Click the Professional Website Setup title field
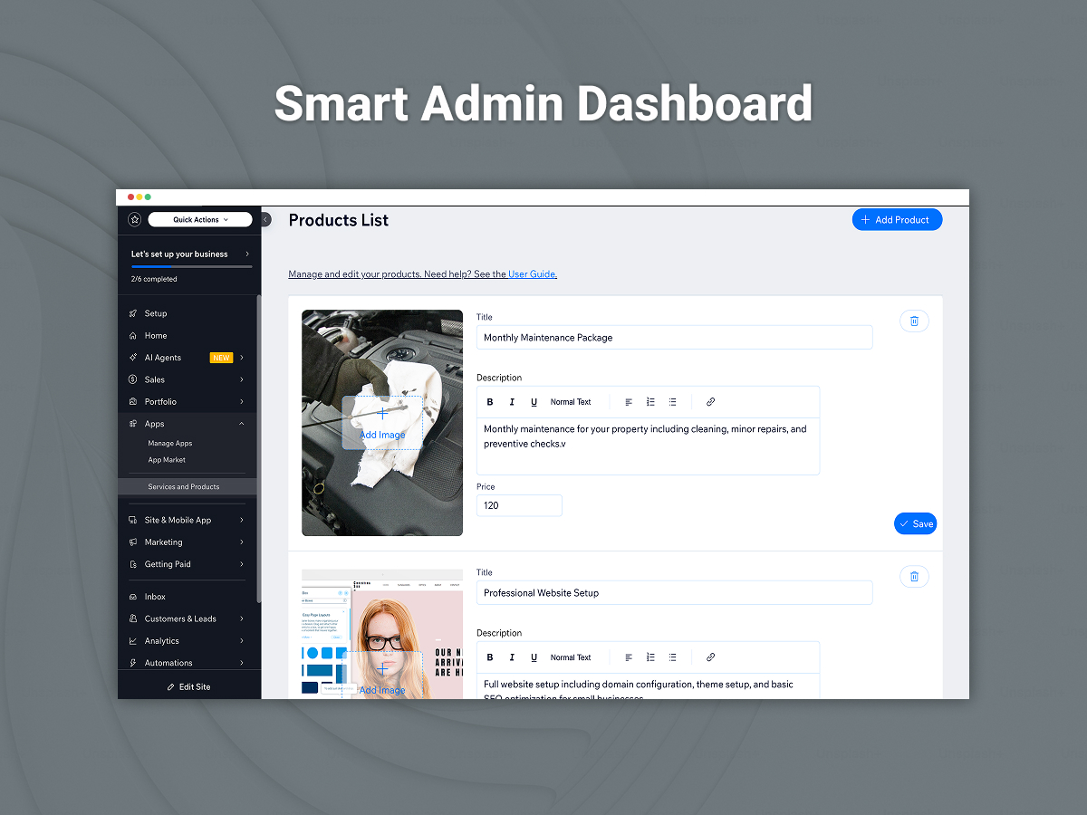 tap(675, 593)
